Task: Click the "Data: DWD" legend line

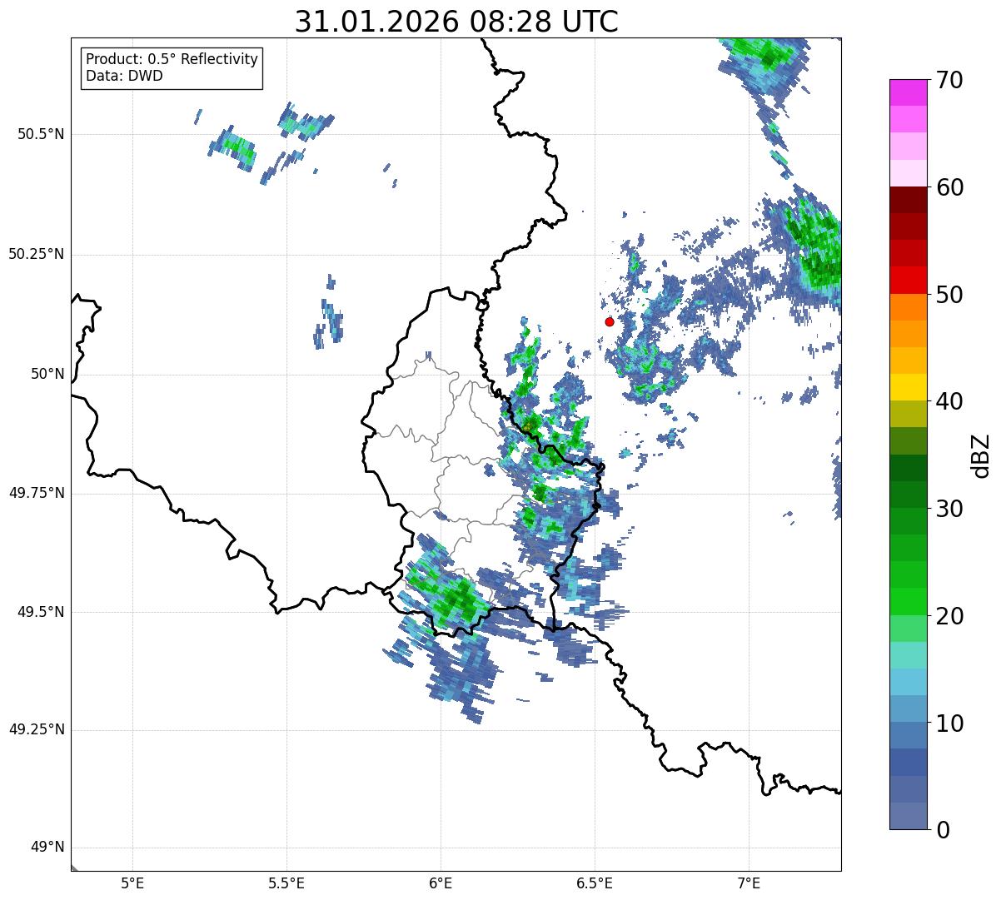Action: point(124,76)
